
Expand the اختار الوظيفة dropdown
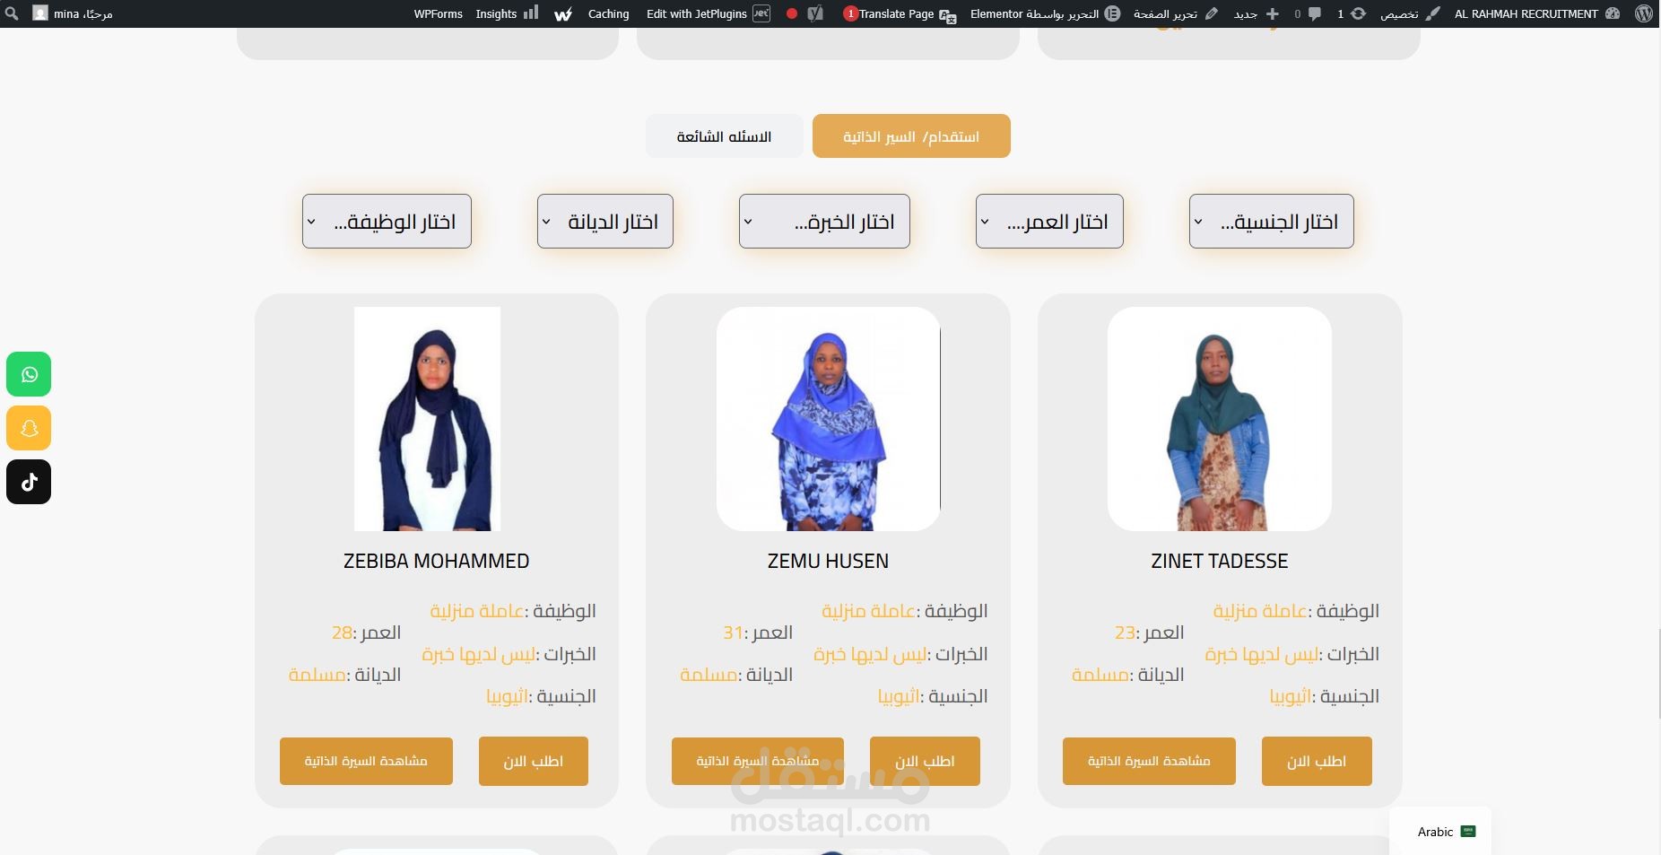click(x=387, y=221)
